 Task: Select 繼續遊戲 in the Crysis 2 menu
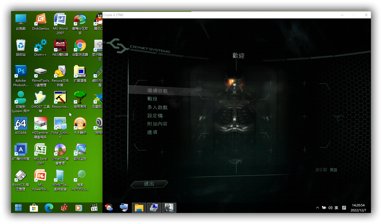pyautogui.click(x=158, y=91)
